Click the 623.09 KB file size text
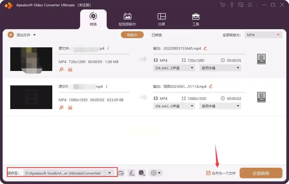 click(x=115, y=100)
